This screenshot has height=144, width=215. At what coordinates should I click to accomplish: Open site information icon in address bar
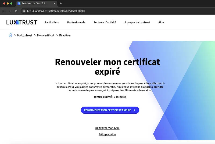24,11
